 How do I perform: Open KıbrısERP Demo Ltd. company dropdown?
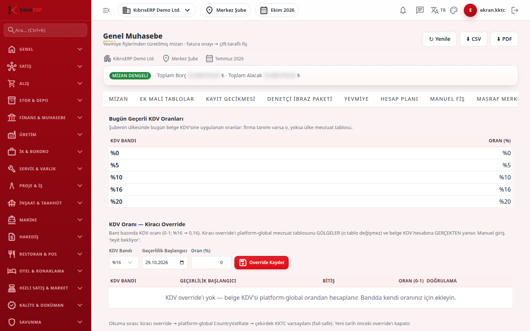pyautogui.click(x=157, y=10)
